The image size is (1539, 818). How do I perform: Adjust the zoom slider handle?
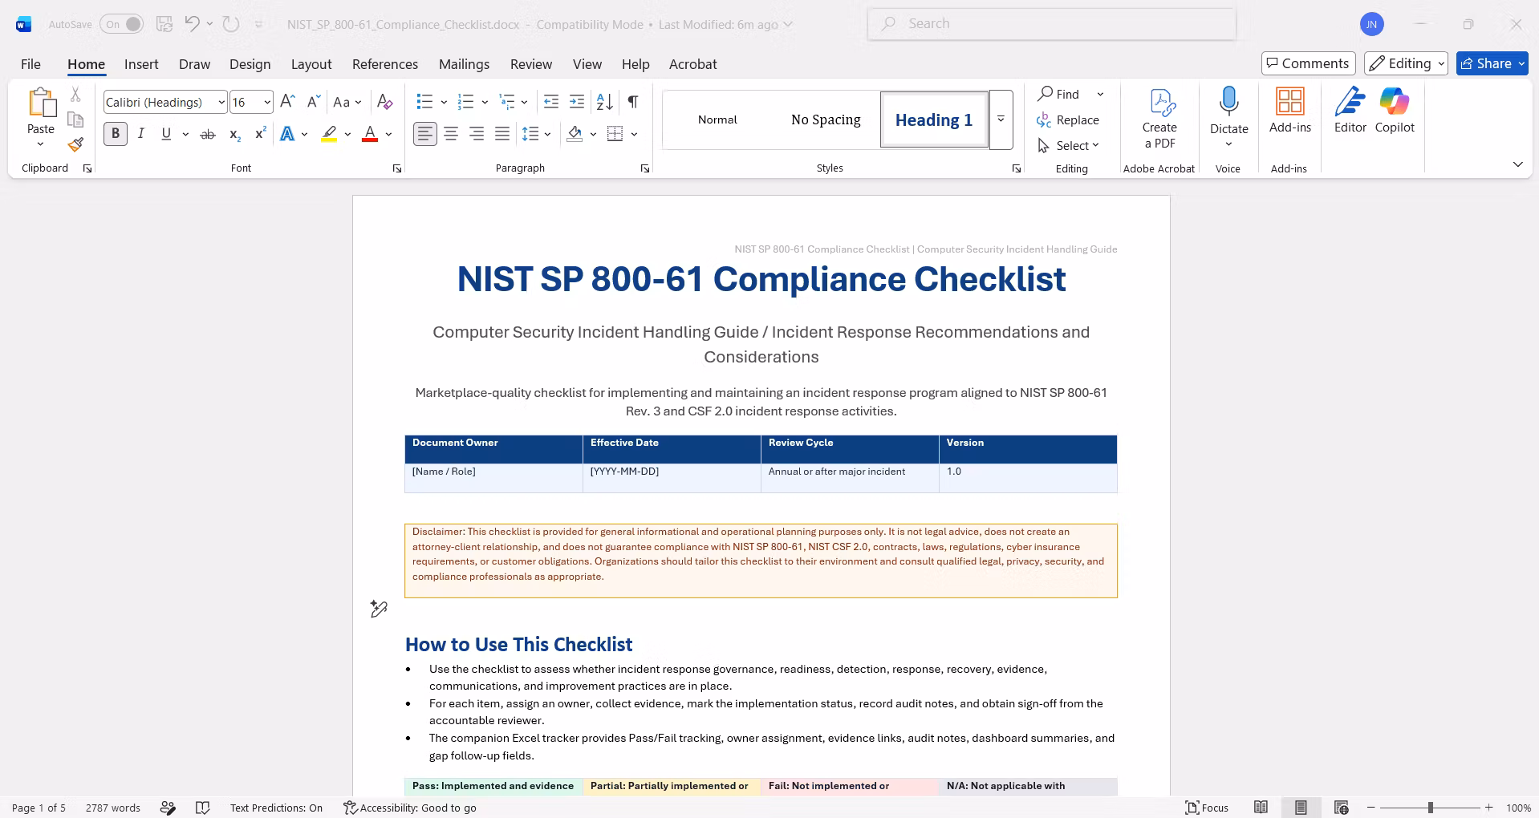pos(1430,808)
